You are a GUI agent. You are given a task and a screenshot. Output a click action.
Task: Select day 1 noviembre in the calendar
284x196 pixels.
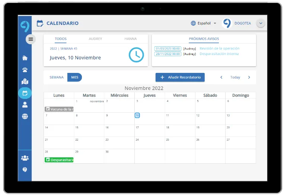click(89, 106)
